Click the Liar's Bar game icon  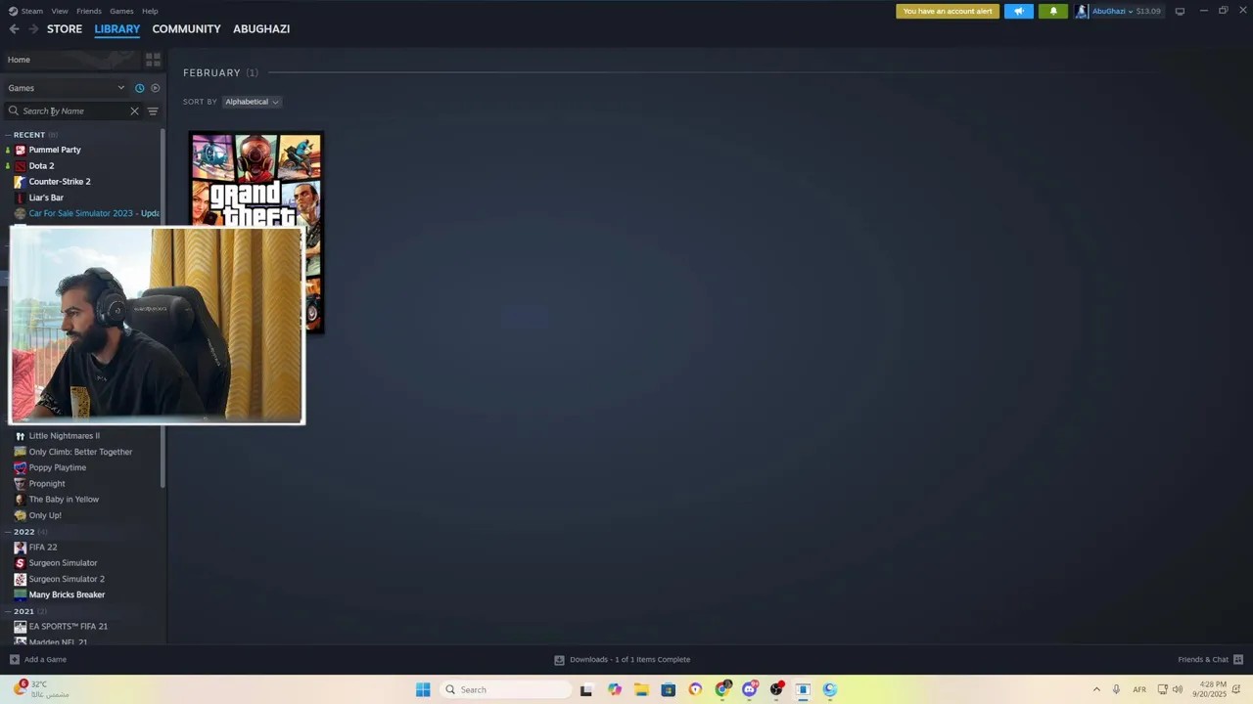pos(20,198)
